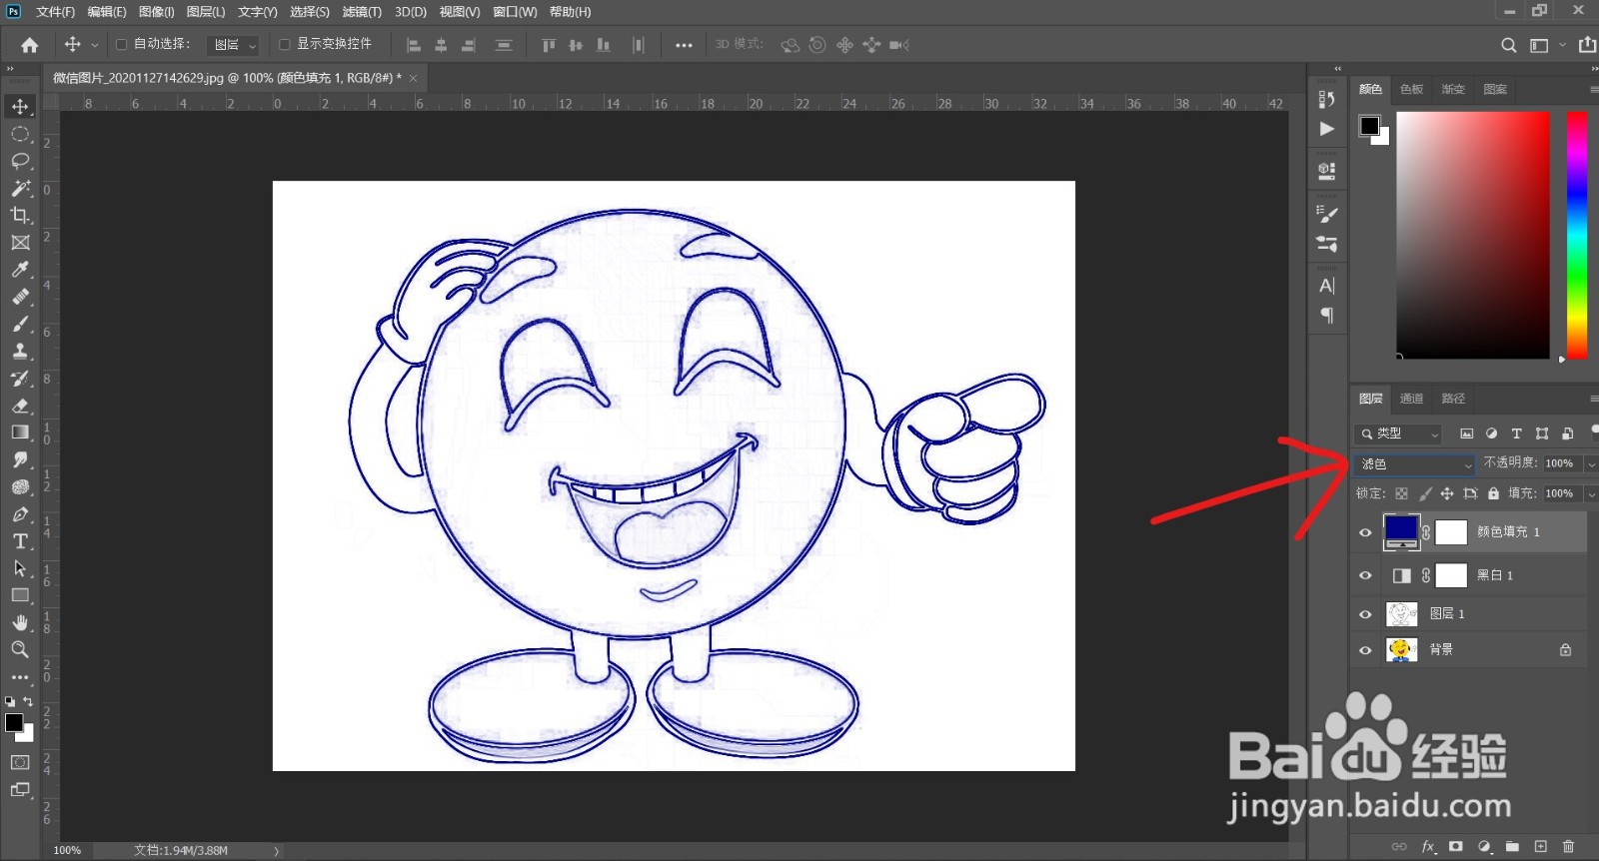Click the hue slider strip
Image resolution: width=1599 pixels, height=861 pixels.
[1576, 235]
